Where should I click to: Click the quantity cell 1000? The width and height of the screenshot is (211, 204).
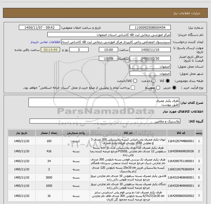click(x=49, y=186)
